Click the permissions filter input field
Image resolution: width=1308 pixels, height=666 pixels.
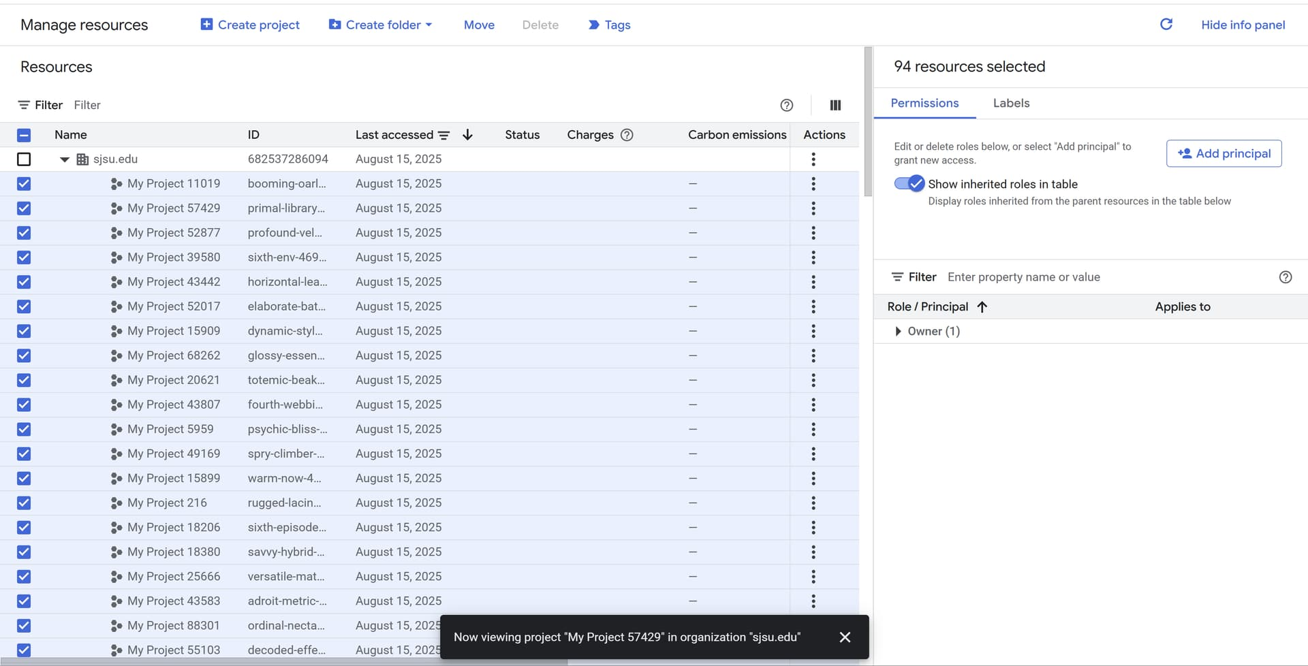click(x=1104, y=277)
